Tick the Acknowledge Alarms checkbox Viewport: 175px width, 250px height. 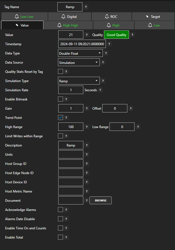[60, 210]
